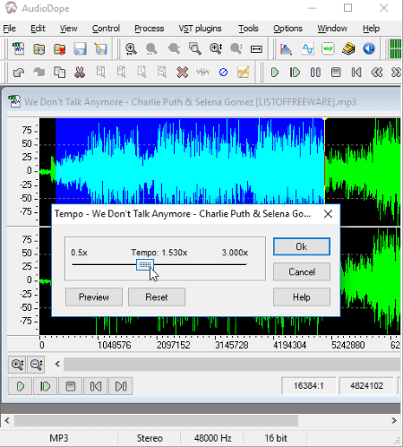Click the 4824102 position field

pyautogui.click(x=366, y=386)
